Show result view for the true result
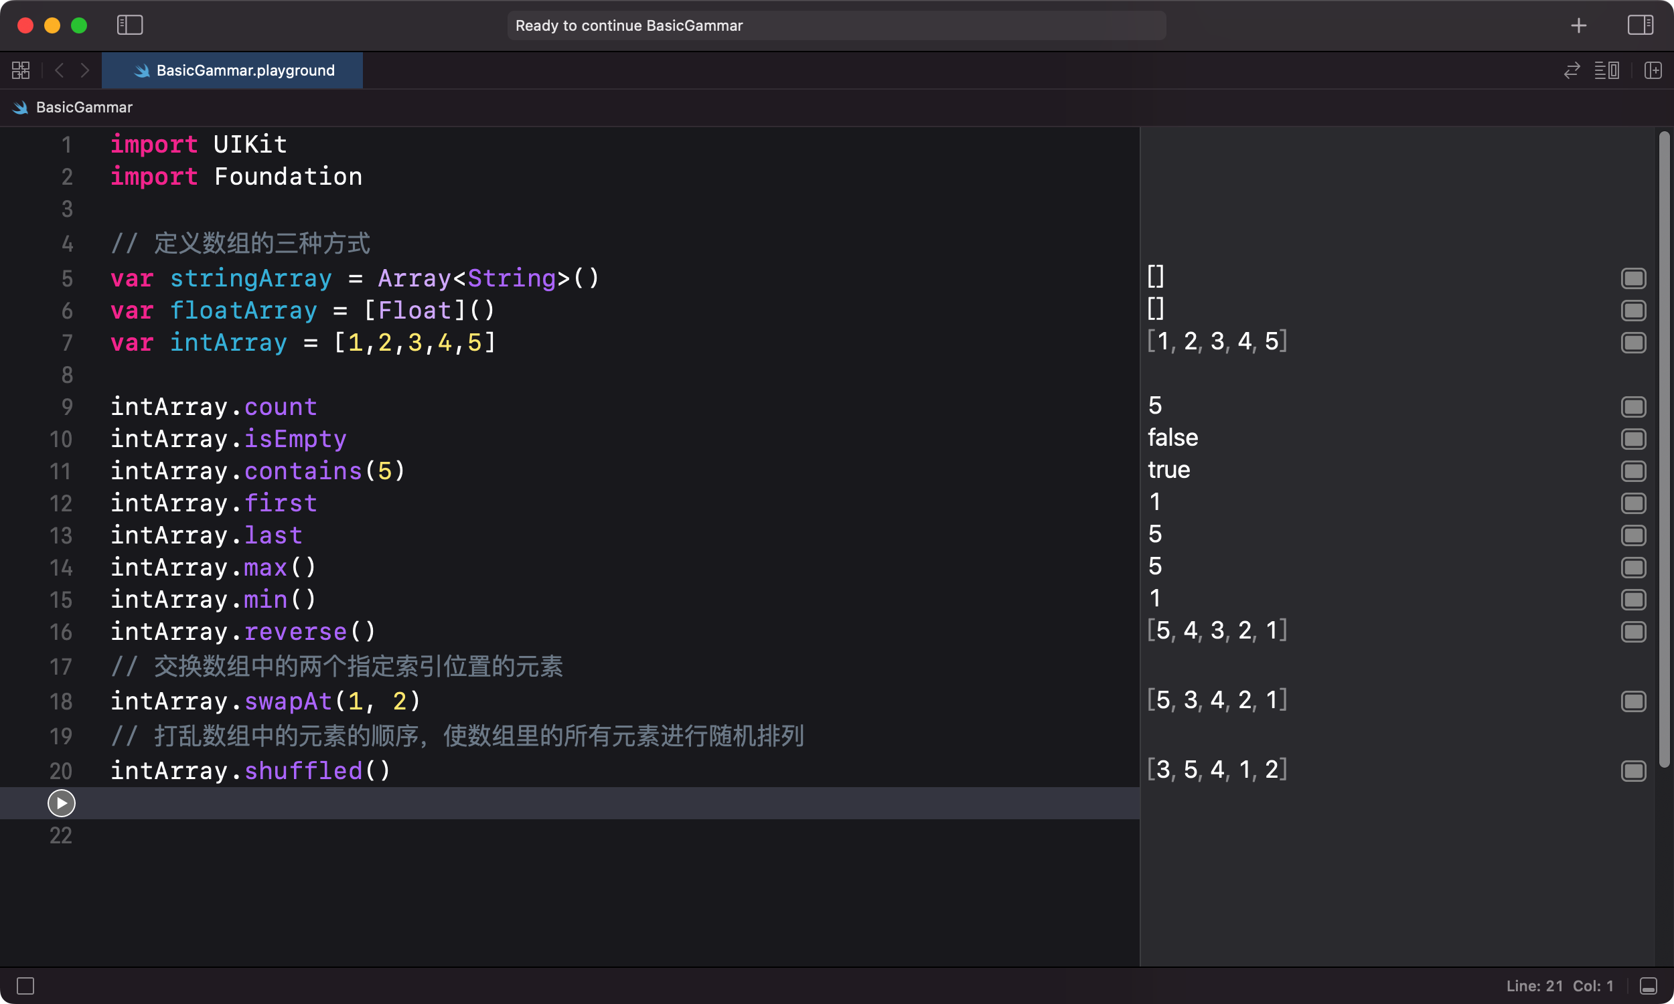This screenshot has width=1674, height=1004. point(1633,471)
